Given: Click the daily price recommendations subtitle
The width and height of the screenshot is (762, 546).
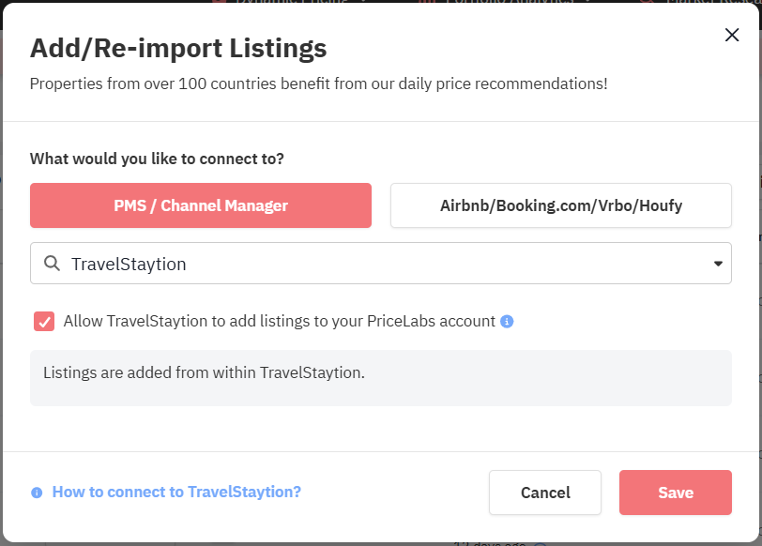Looking at the screenshot, I should click(318, 83).
